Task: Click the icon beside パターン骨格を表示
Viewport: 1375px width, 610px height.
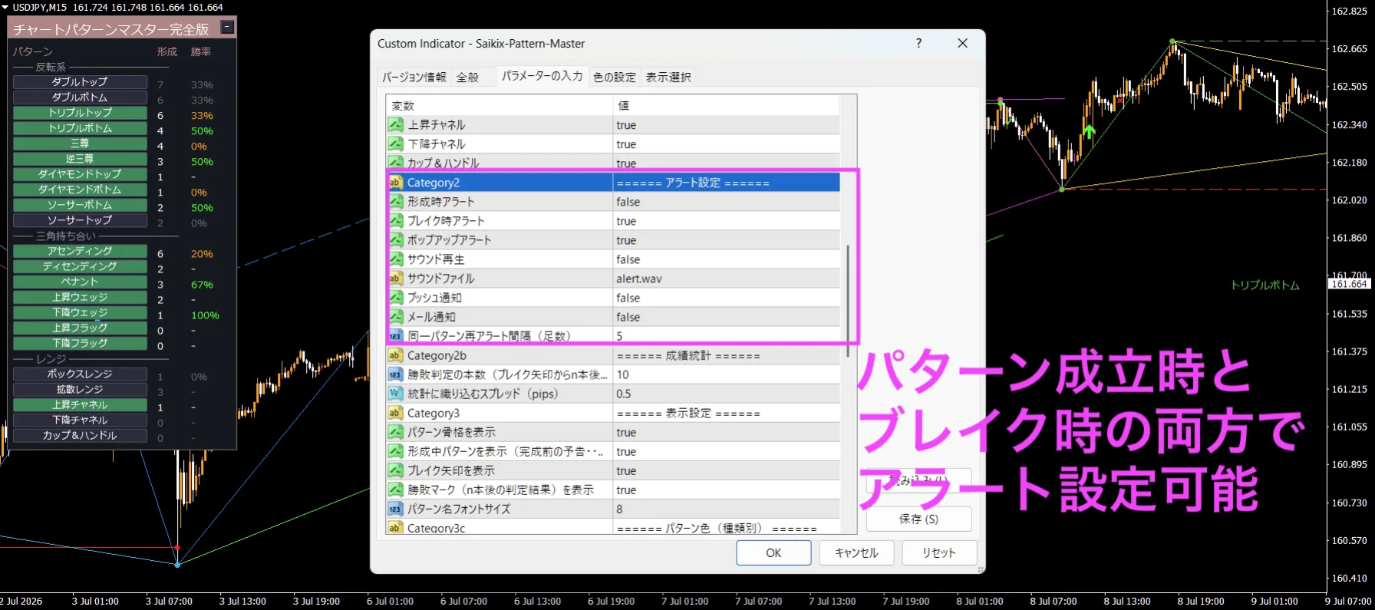Action: (395, 432)
